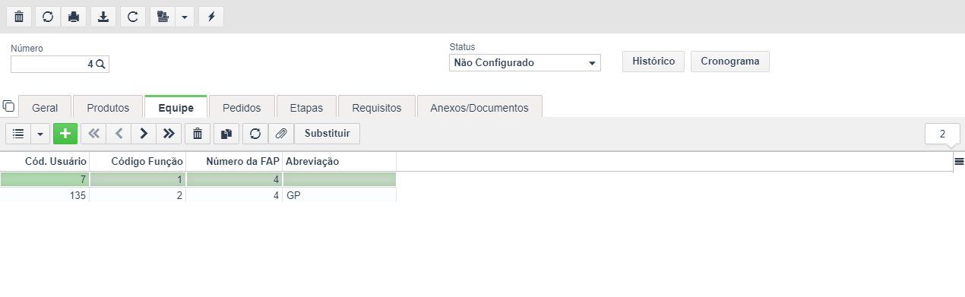Viewport: 965px width, 297px height.
Task: Click the grid toolbar refresh icon
Action: coord(255,134)
